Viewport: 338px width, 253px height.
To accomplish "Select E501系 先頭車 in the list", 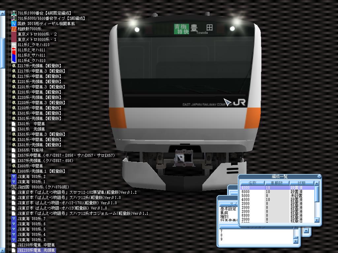I will (31, 129).
